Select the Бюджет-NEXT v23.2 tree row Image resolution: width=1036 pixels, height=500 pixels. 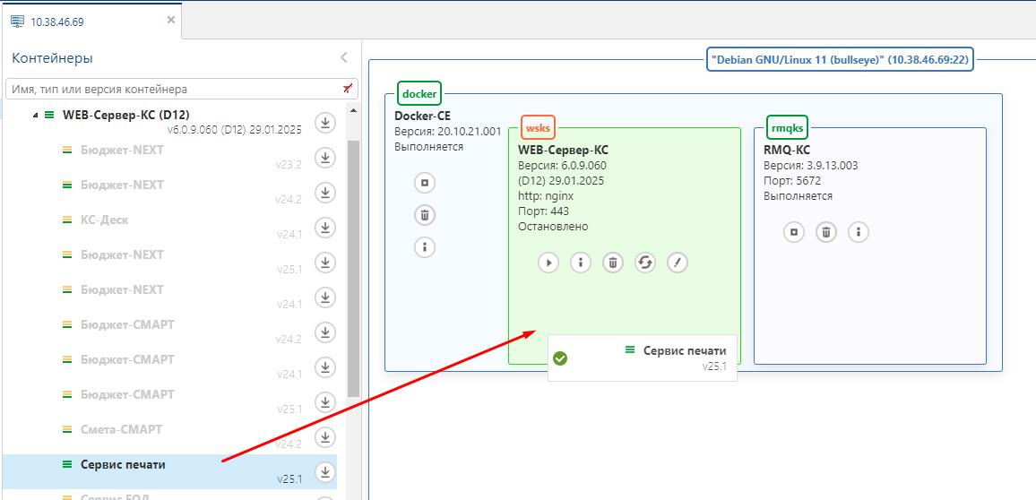tap(169, 157)
